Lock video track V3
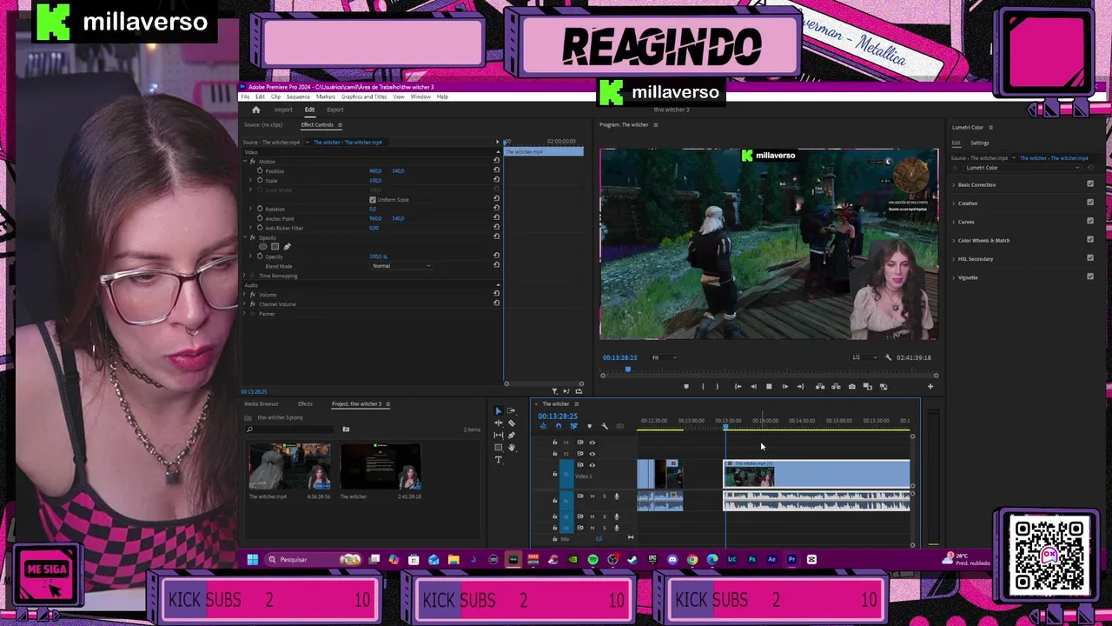 tap(555, 443)
